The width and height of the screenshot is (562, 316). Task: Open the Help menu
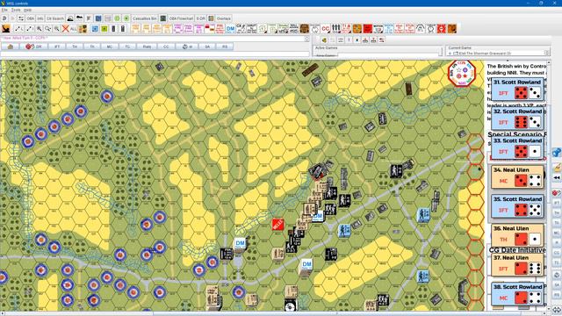coord(27,10)
